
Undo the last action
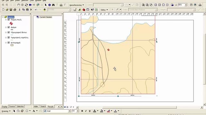pyautogui.click(x=36, y=10)
